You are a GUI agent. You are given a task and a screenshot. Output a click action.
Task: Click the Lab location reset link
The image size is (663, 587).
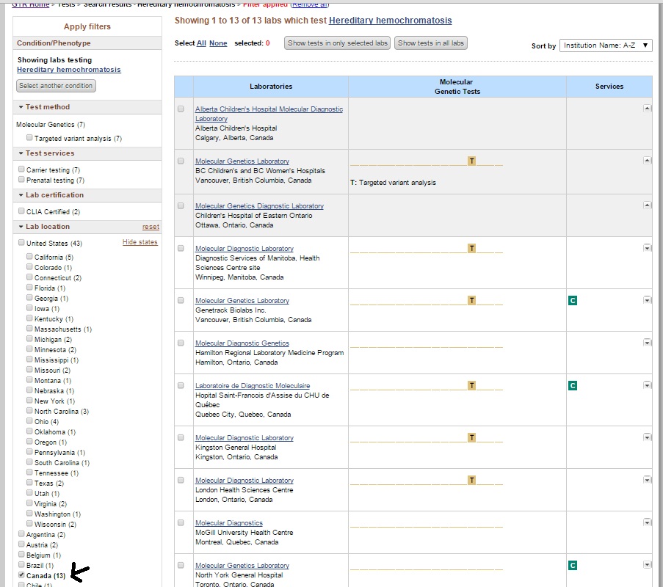click(151, 227)
